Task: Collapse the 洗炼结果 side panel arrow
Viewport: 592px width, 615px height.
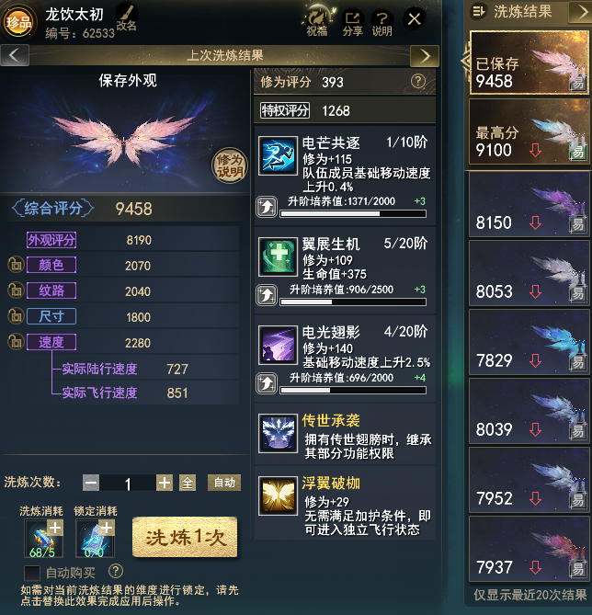Action: tap(580, 12)
